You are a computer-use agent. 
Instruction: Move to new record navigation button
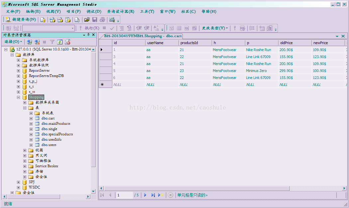(161, 195)
